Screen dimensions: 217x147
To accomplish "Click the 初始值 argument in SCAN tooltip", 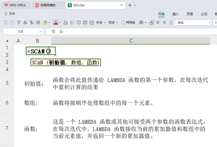I will pyautogui.click(x=57, y=62).
